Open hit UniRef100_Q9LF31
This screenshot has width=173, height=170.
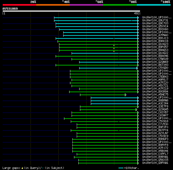(155, 20)
